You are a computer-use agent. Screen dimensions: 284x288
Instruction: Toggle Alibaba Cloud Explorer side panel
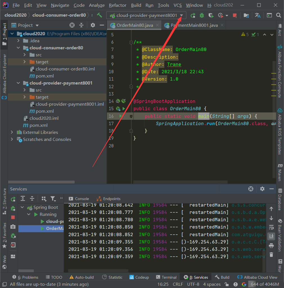4,77
